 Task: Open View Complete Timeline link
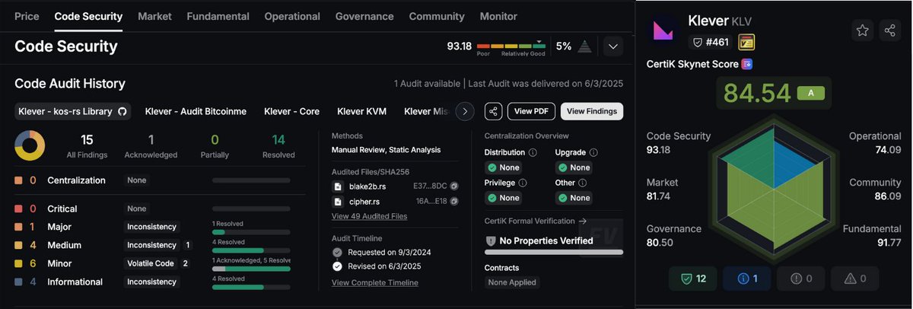(x=375, y=282)
